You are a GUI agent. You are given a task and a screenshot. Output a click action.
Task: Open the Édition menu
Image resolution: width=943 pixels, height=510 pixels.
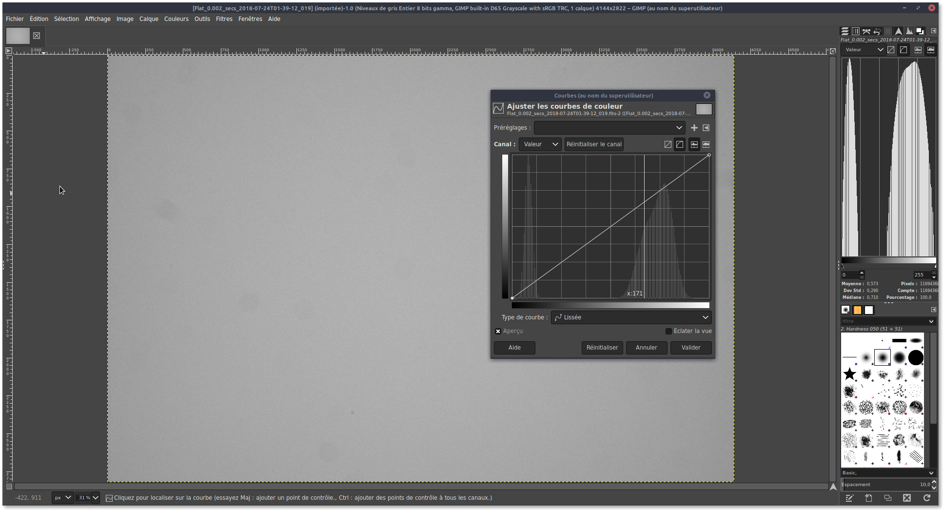tap(39, 19)
